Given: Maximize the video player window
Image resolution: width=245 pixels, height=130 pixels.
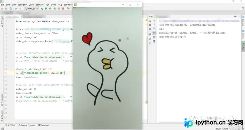Looking at the screenshot, I should [x=130, y=5].
